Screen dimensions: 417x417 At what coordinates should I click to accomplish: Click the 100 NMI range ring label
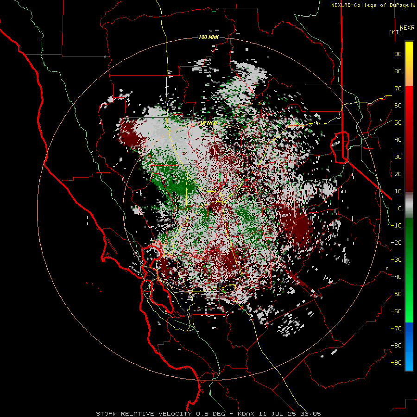click(x=208, y=37)
